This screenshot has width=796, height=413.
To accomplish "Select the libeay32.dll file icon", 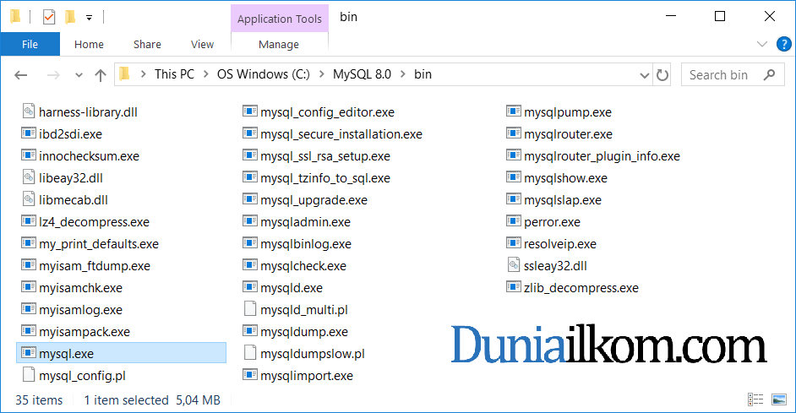I will [x=29, y=177].
